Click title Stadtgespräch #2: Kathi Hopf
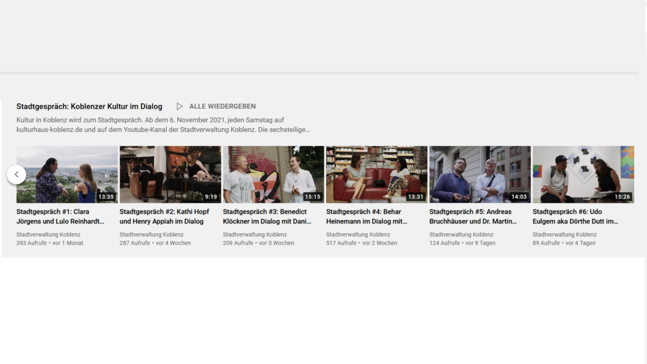This screenshot has height=364, width=647. point(164,216)
